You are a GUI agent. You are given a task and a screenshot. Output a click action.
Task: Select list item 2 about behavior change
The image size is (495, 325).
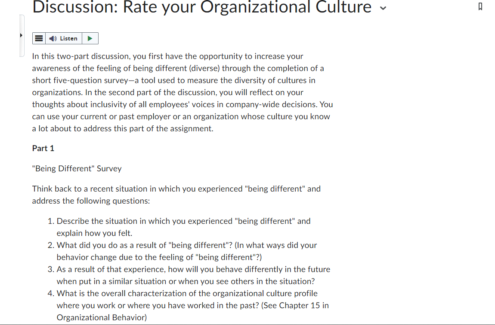[x=186, y=251]
